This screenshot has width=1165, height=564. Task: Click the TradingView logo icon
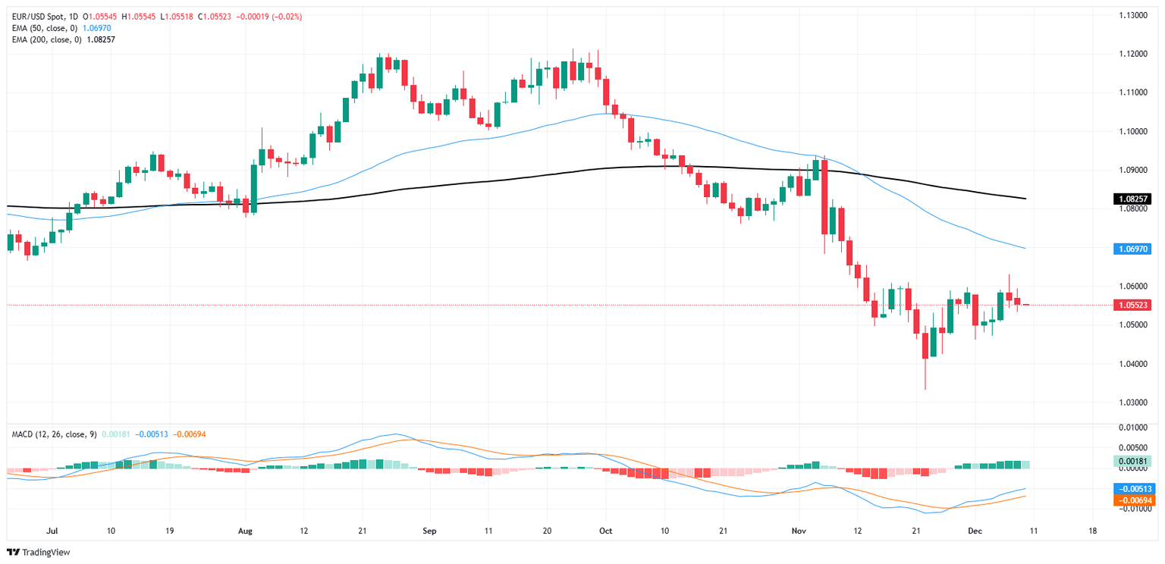coord(15,553)
